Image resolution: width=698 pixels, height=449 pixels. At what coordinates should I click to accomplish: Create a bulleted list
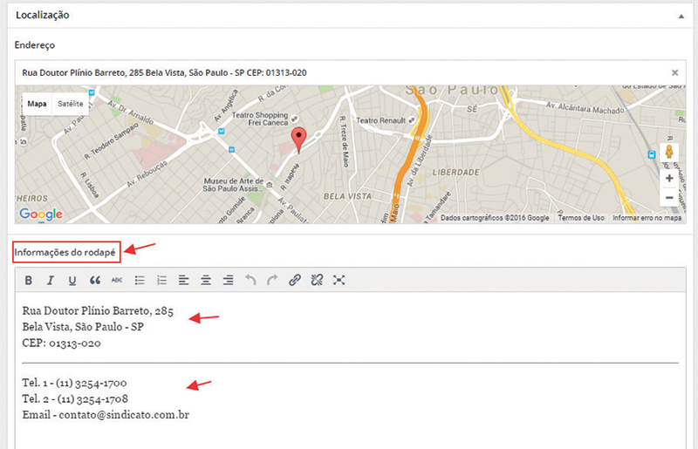click(x=140, y=281)
